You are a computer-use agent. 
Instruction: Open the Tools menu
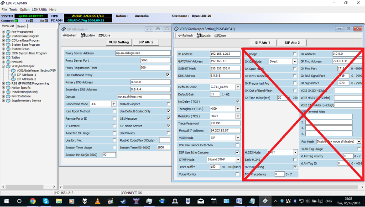13,10
